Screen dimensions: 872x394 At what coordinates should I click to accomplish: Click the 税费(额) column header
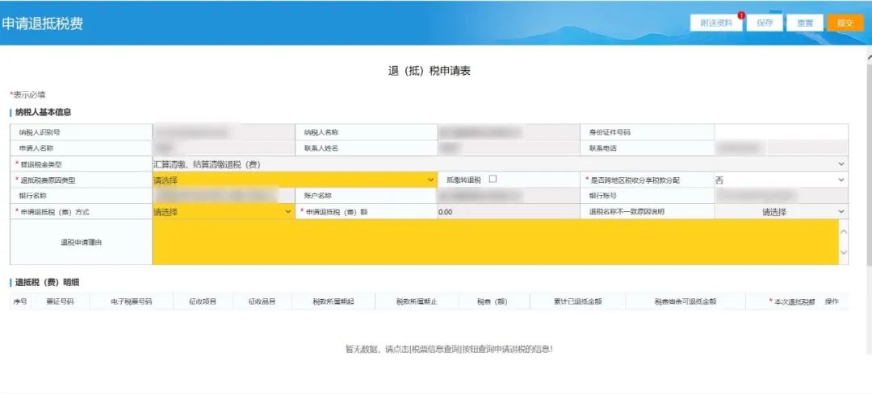(x=493, y=301)
